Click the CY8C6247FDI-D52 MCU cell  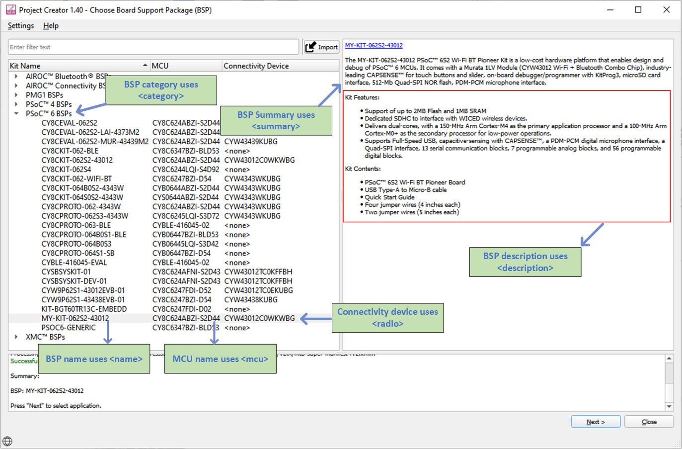click(182, 290)
